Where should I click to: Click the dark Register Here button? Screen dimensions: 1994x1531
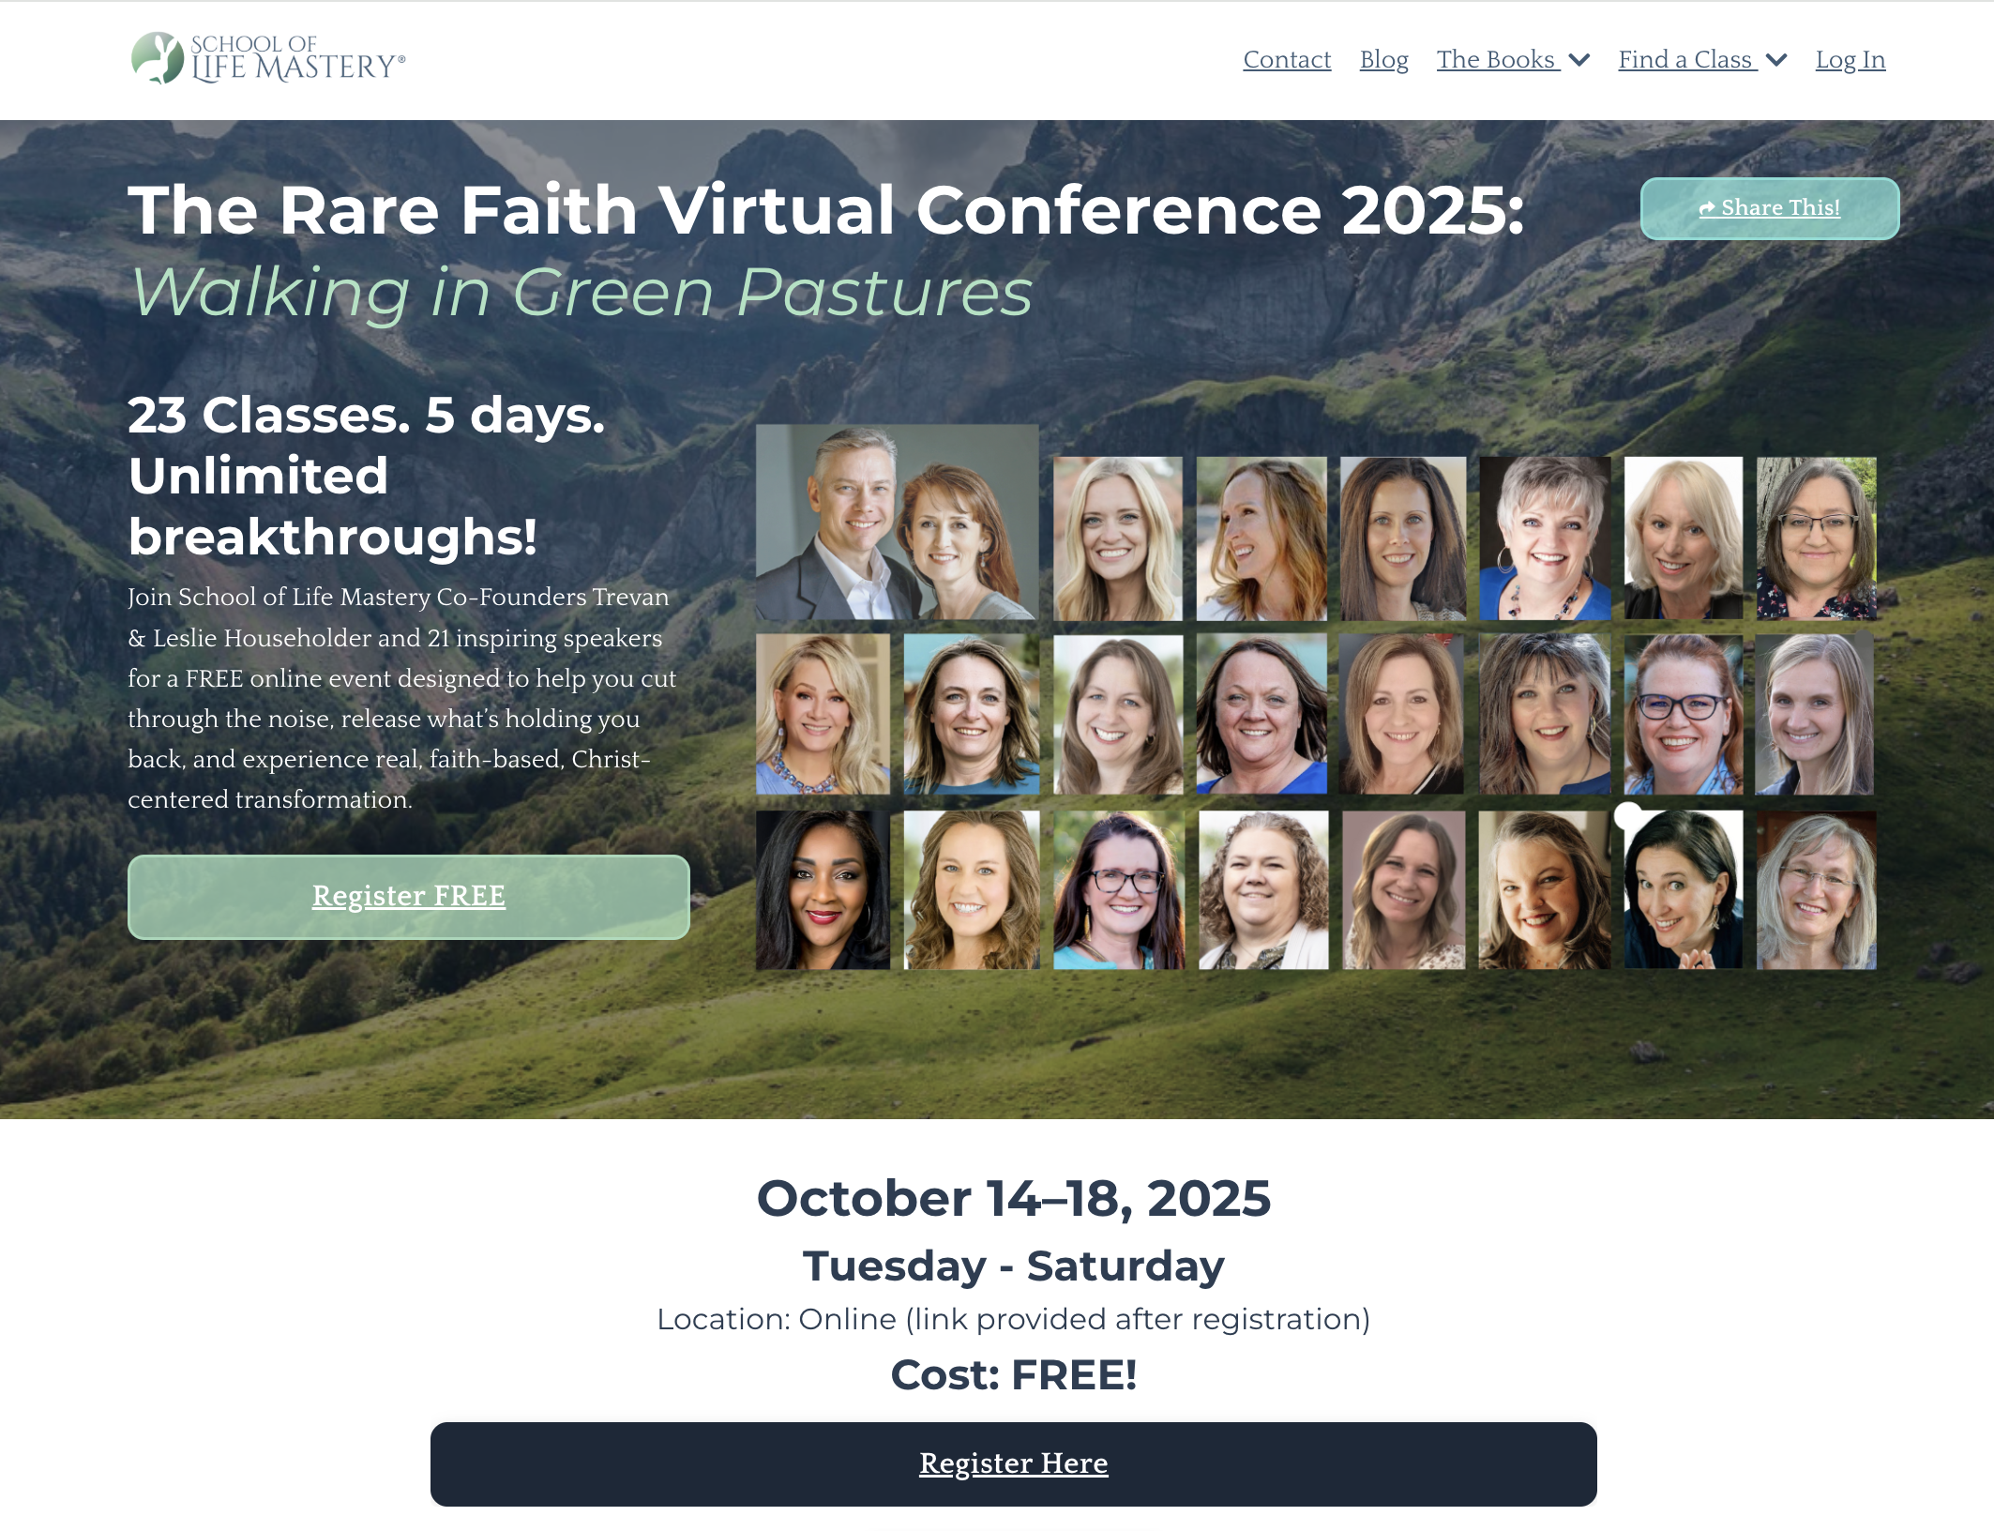[x=1013, y=1463]
